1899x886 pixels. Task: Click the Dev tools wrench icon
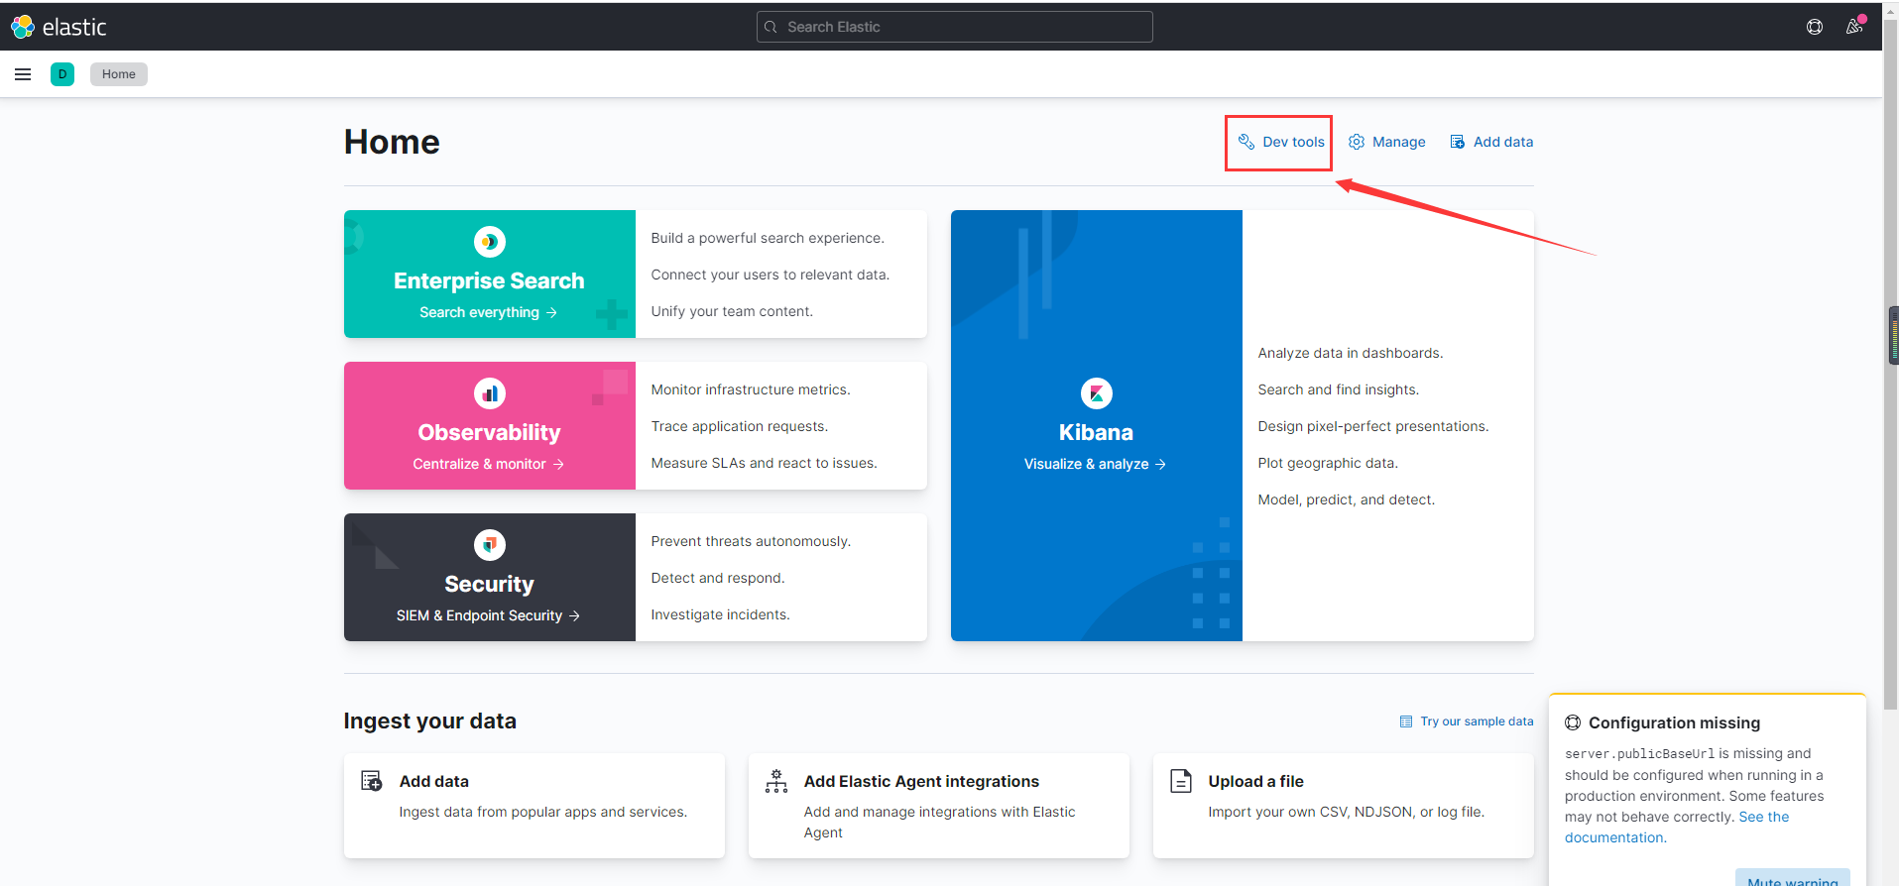1246,142
